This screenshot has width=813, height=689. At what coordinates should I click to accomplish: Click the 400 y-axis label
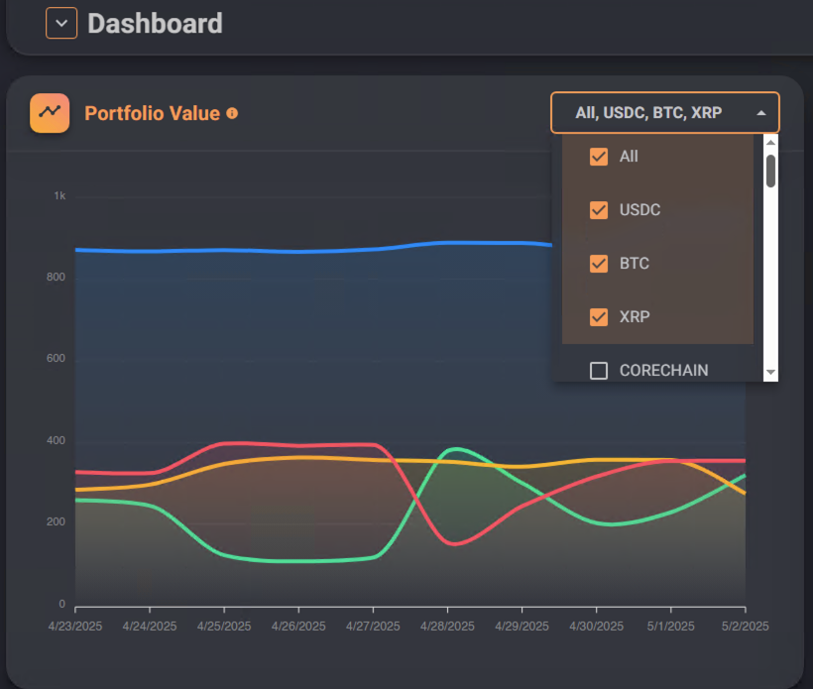pyautogui.click(x=56, y=441)
